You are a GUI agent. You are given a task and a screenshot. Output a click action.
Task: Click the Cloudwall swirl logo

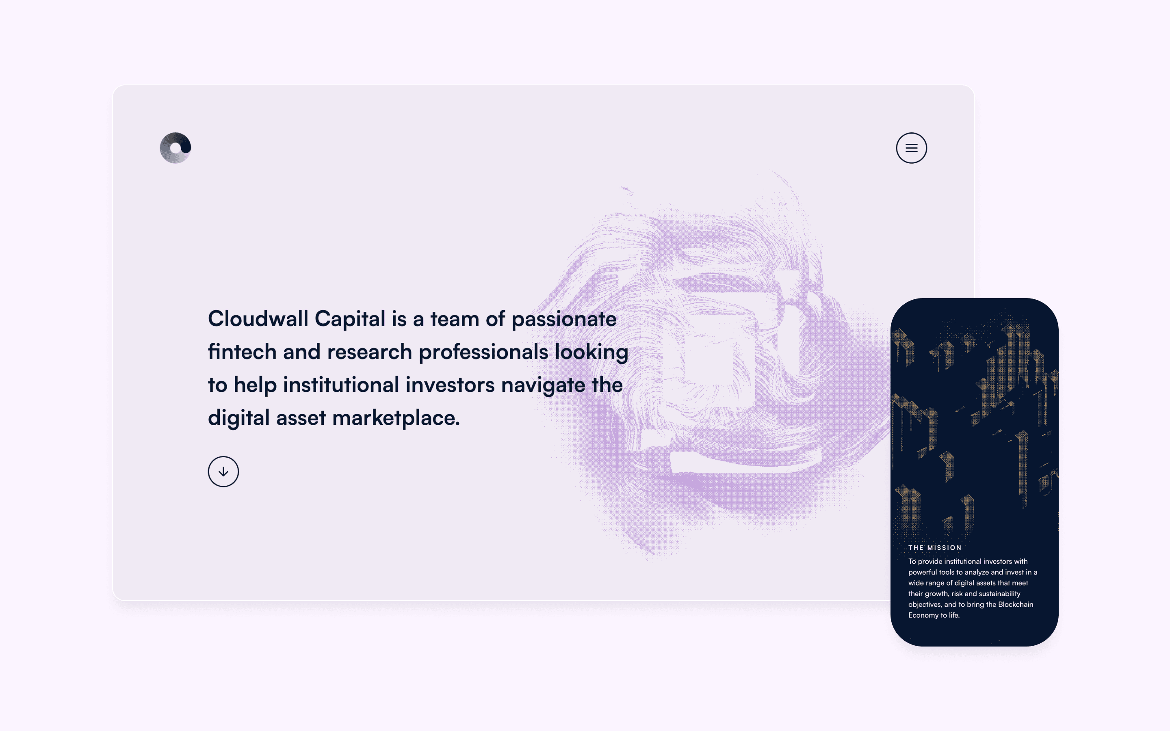(175, 148)
